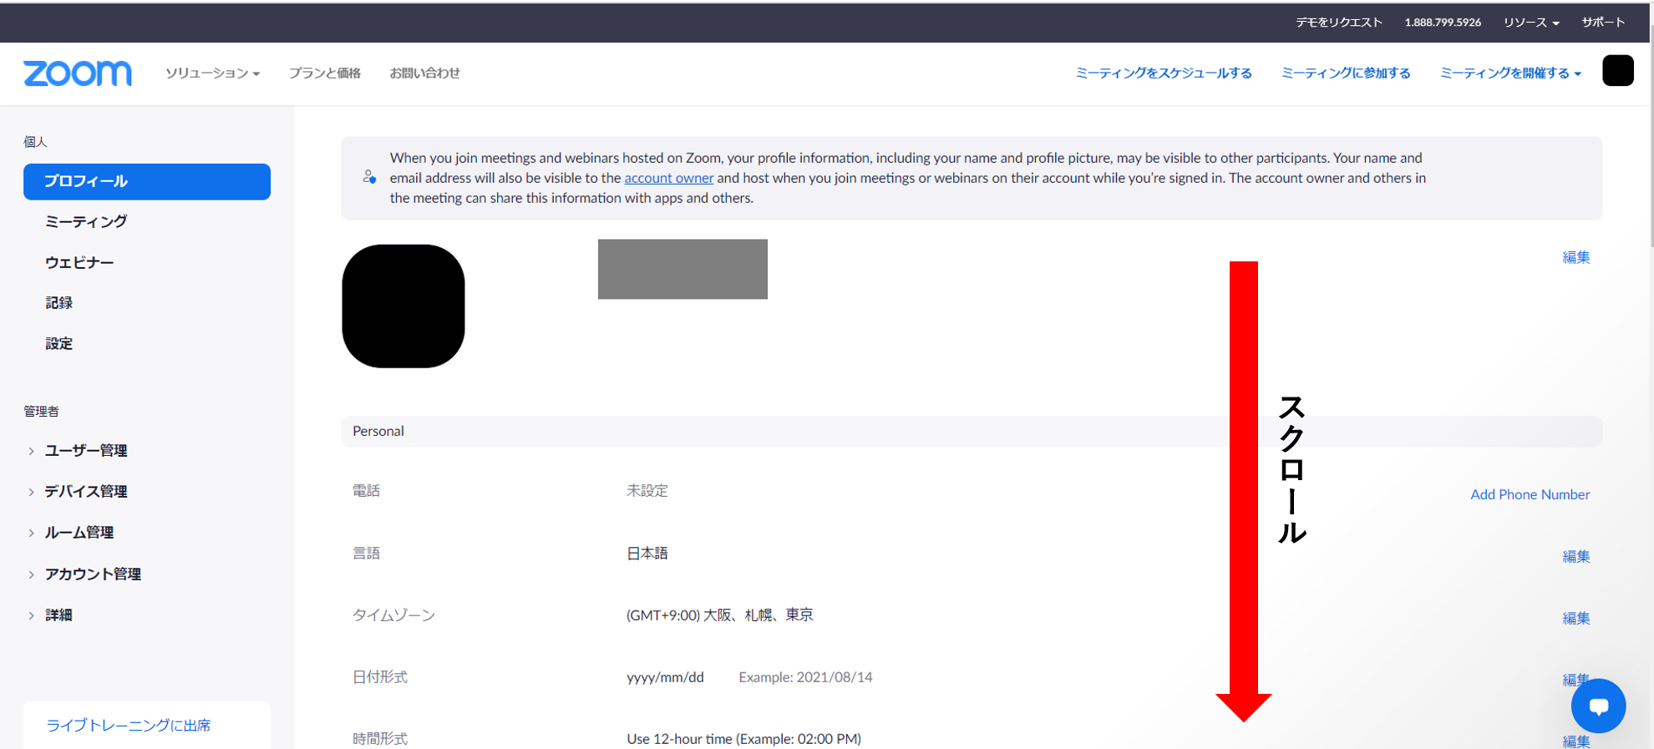Click Add Phone Number link

1530,494
